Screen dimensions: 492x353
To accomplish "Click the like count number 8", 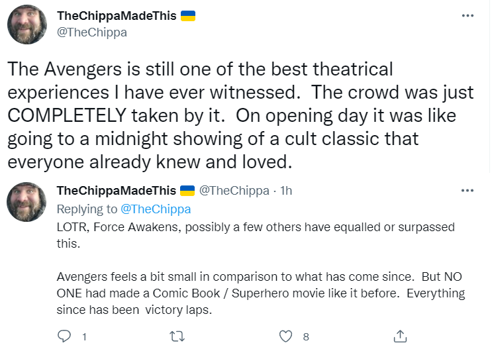I will 306,336.
